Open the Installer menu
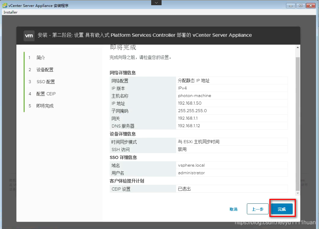The width and height of the screenshot is (319, 229). (10, 12)
